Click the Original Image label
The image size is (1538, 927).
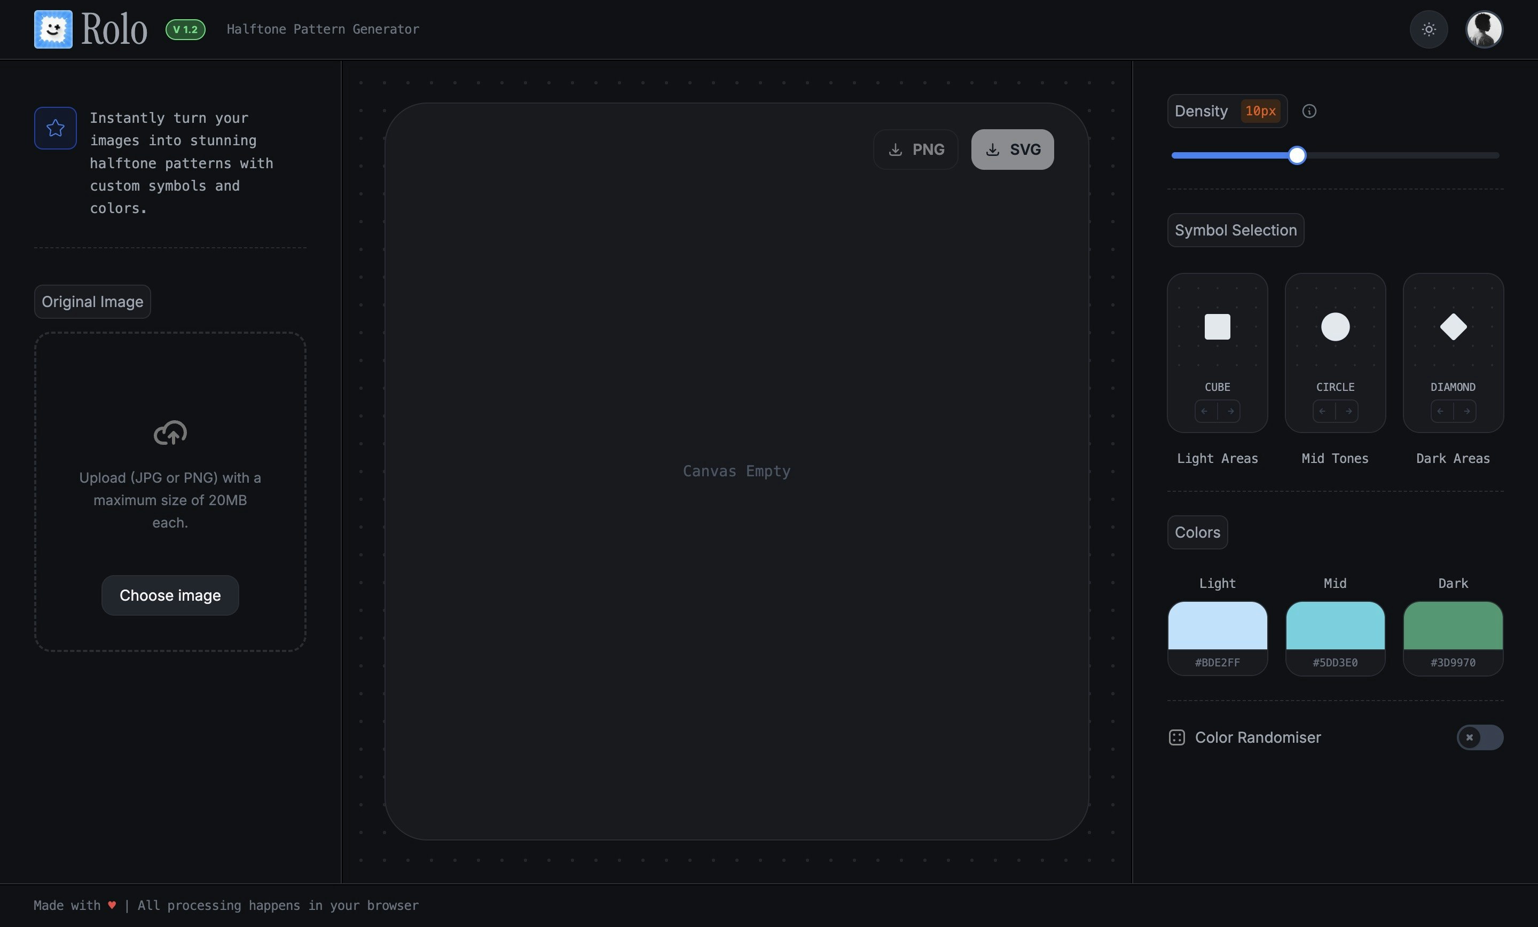point(91,302)
